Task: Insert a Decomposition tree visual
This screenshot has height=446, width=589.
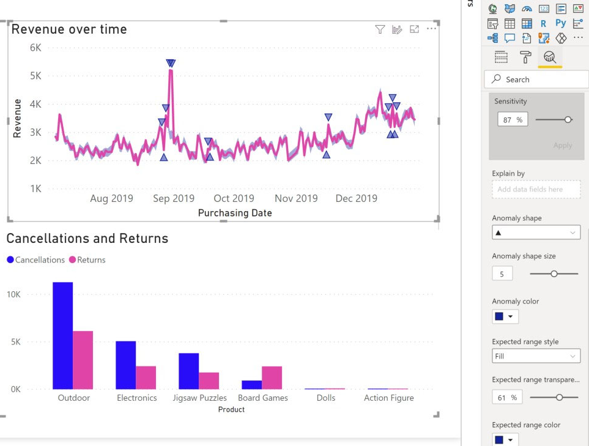Action: pos(492,38)
